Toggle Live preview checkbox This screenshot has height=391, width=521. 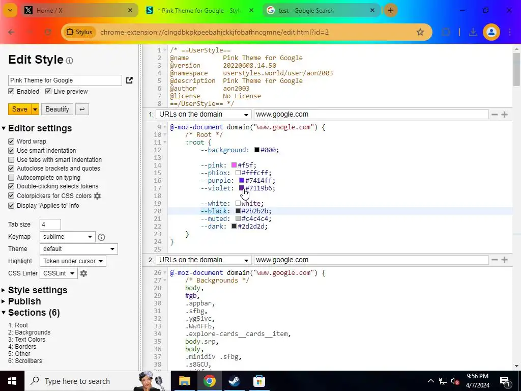(x=48, y=92)
